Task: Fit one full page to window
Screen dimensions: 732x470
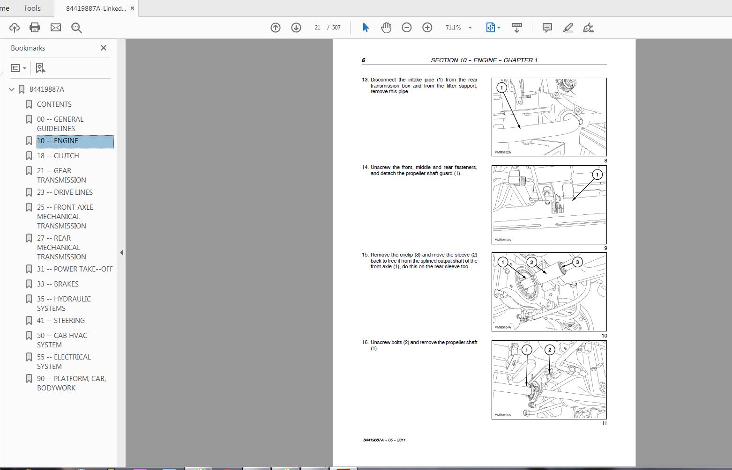Action: (x=490, y=27)
